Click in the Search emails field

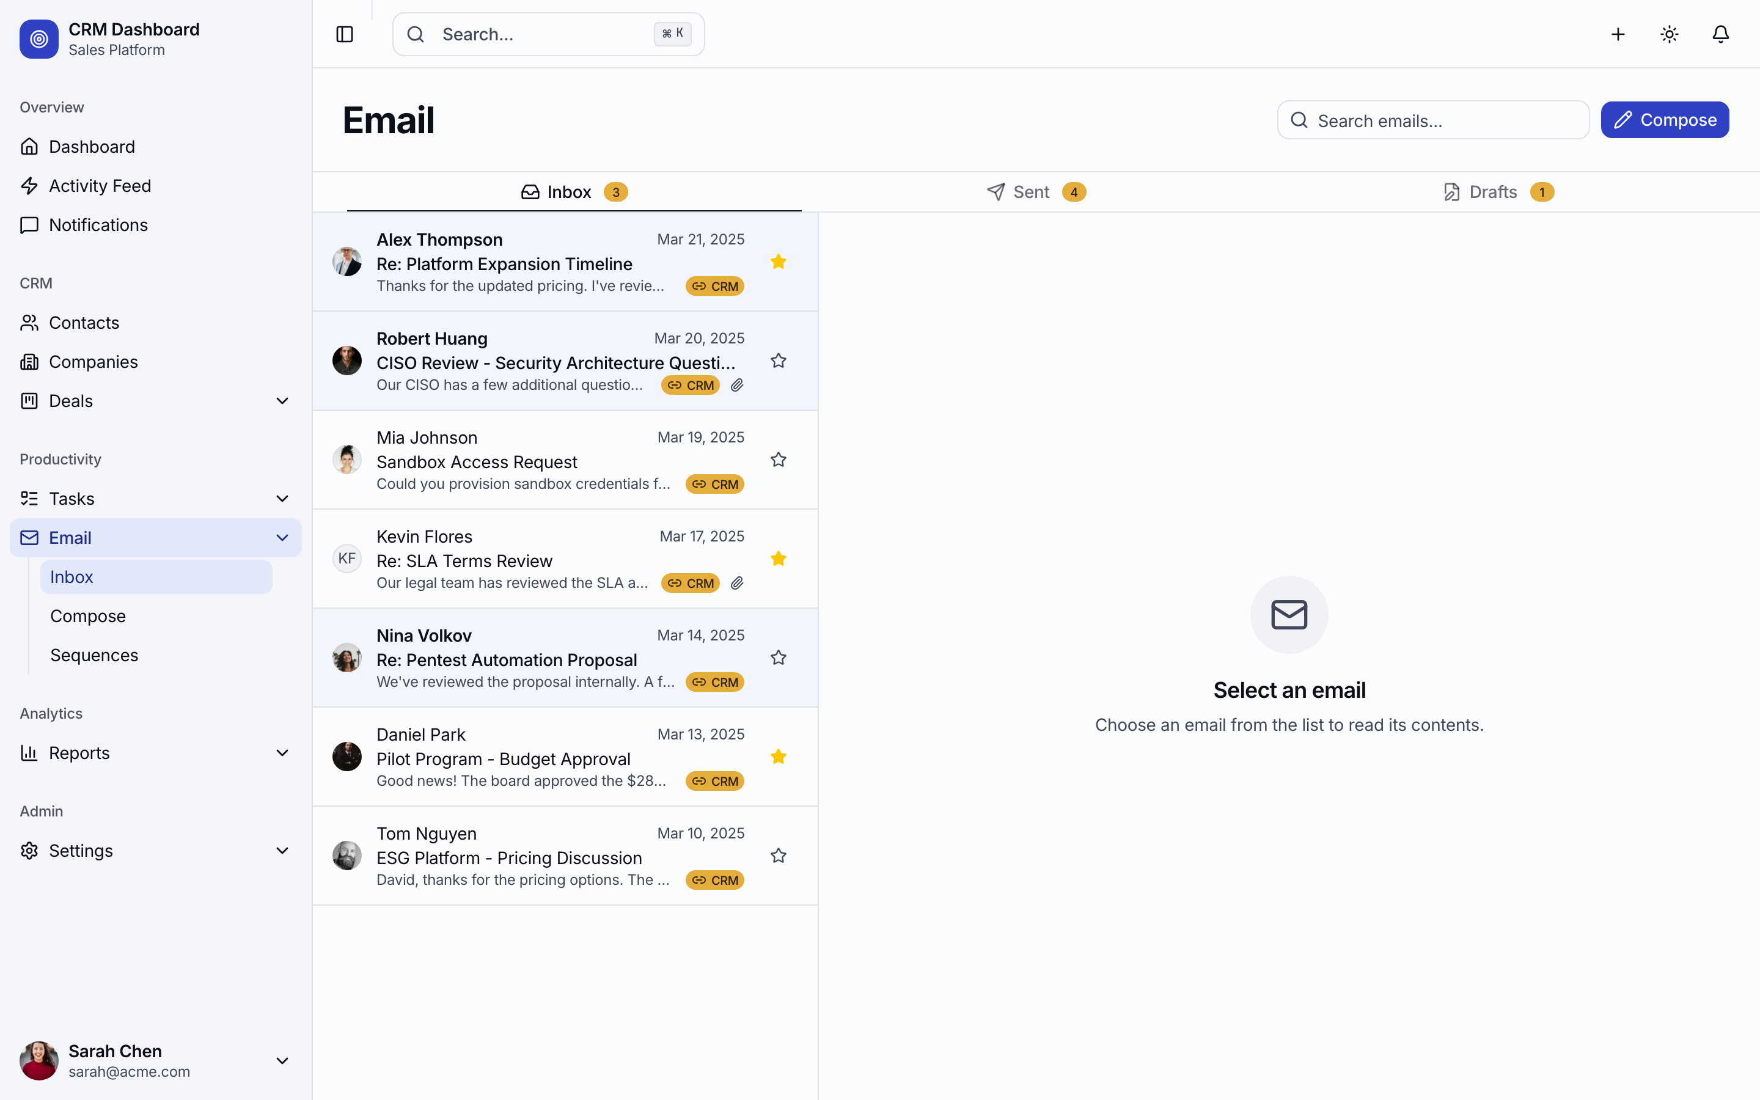point(1432,120)
